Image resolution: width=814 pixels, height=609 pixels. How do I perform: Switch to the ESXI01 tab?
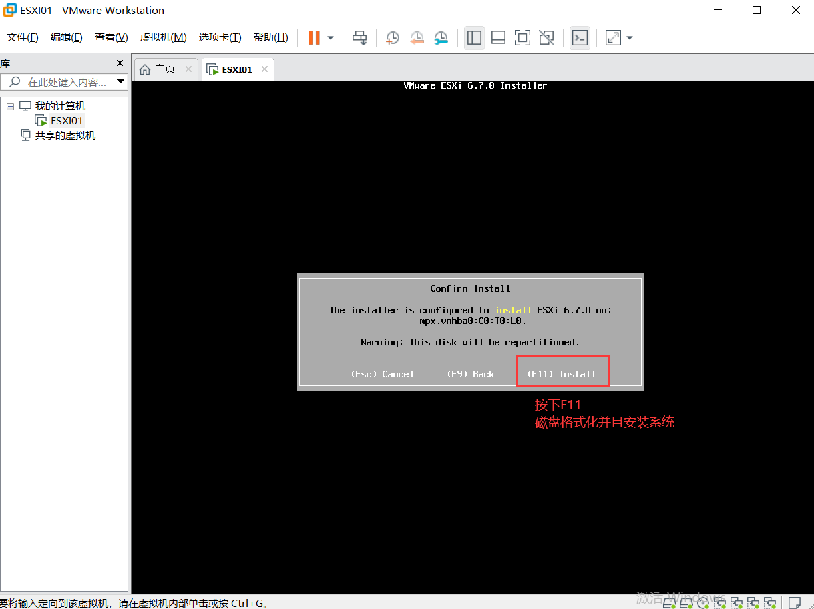(x=237, y=69)
